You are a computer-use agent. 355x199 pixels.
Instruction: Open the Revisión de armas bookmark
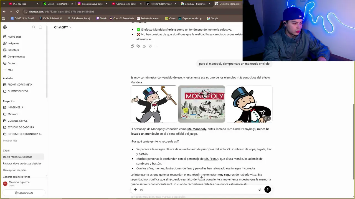(149, 19)
